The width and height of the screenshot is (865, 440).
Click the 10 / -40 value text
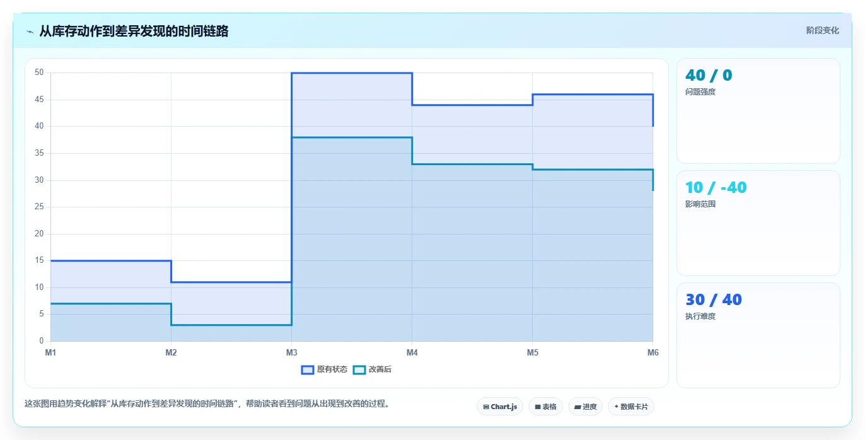716,188
